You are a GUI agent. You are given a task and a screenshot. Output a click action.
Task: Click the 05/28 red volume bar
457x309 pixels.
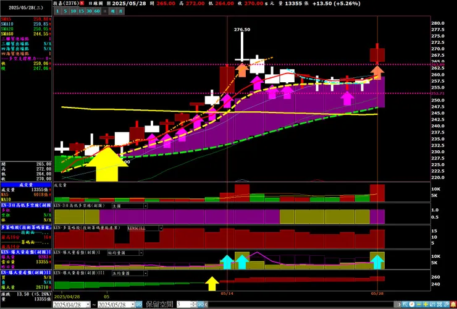[377, 193]
